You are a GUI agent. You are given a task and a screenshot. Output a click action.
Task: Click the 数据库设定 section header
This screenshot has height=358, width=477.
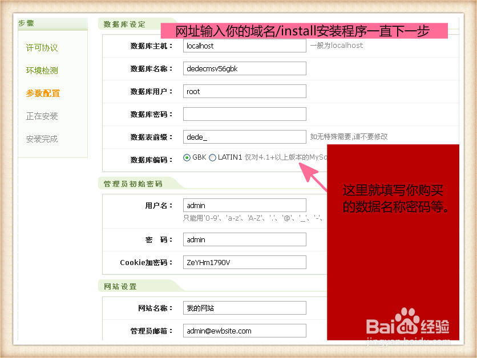124,25
